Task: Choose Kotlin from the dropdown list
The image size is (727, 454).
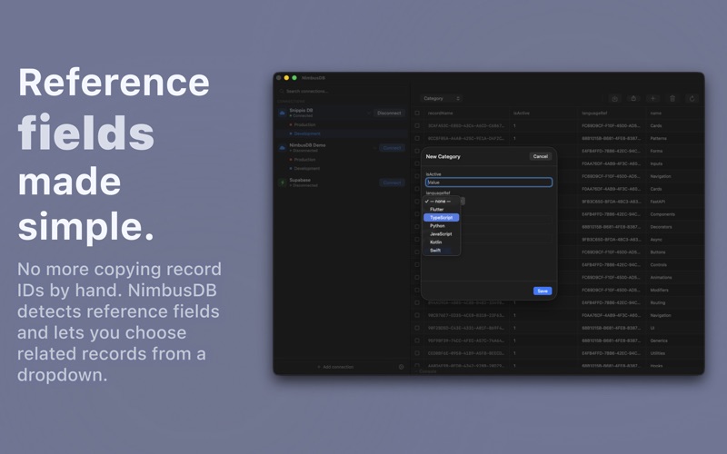Action: (442, 242)
